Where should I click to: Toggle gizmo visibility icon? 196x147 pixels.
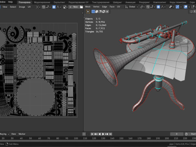click(x=177, y=7)
